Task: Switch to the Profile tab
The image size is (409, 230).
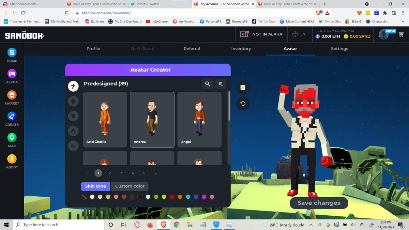Action: click(93, 49)
